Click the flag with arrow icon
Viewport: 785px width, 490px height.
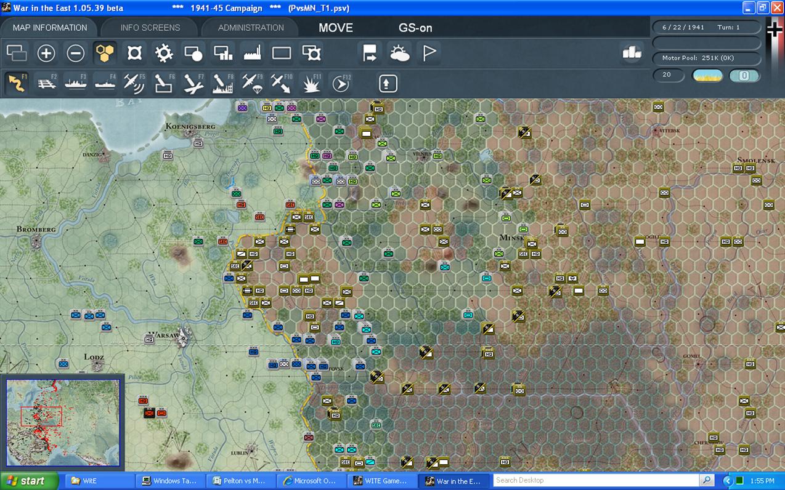tap(370, 53)
